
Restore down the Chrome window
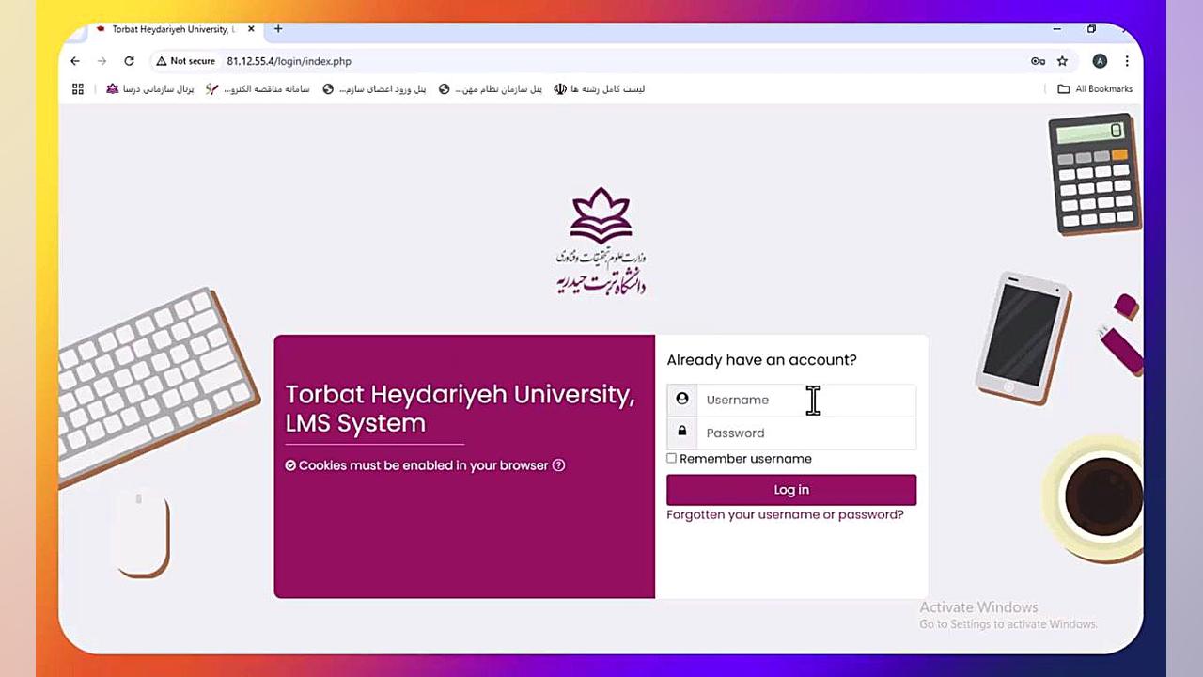tap(1091, 29)
